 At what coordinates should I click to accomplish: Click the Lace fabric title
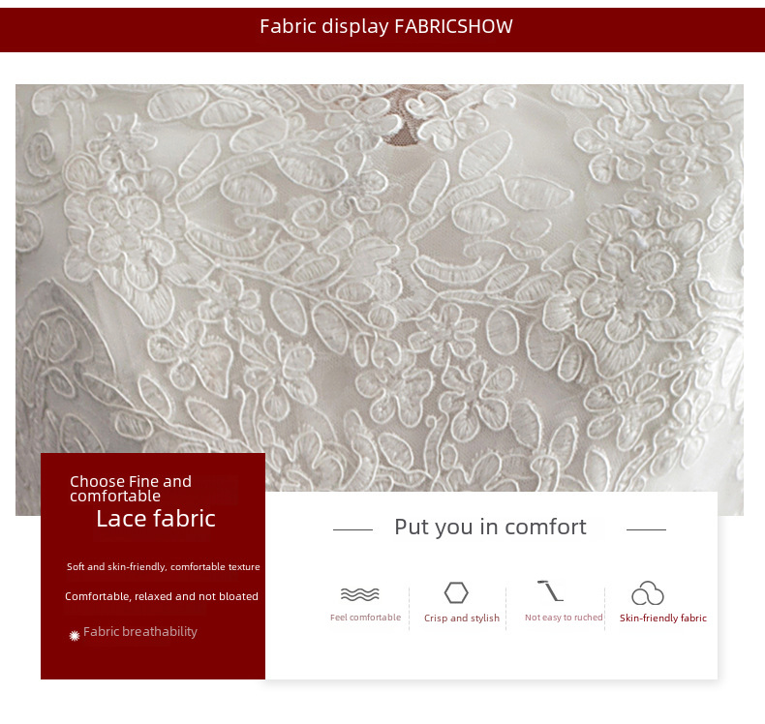[156, 518]
